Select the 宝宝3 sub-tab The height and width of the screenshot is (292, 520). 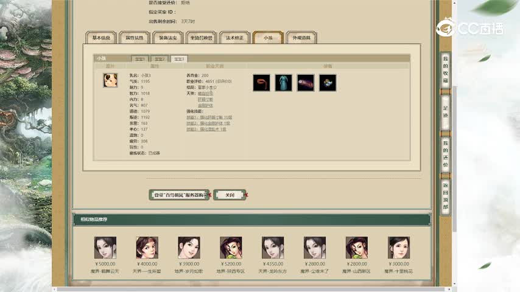[179, 58]
